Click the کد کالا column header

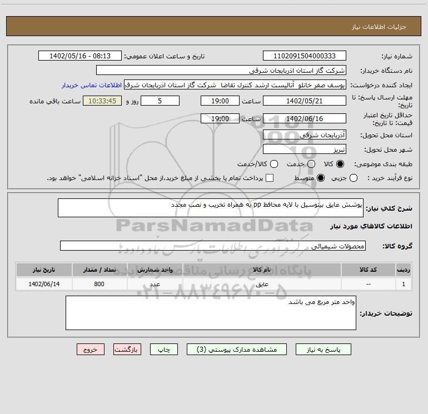point(368,270)
